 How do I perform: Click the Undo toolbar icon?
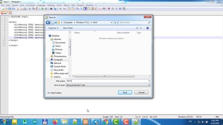[x=42, y=9]
